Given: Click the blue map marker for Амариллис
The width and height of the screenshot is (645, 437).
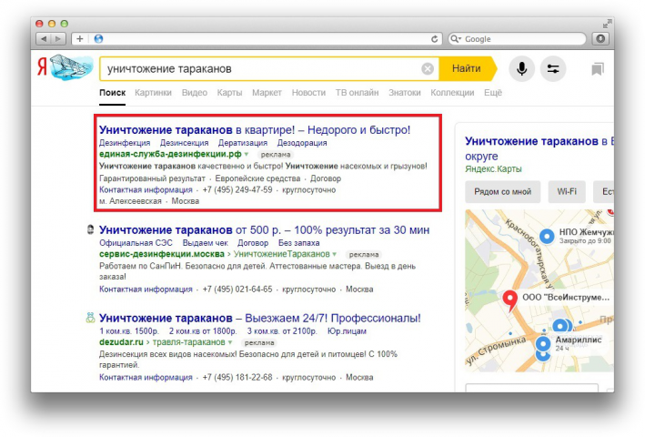Looking at the screenshot, I should pyautogui.click(x=543, y=343).
